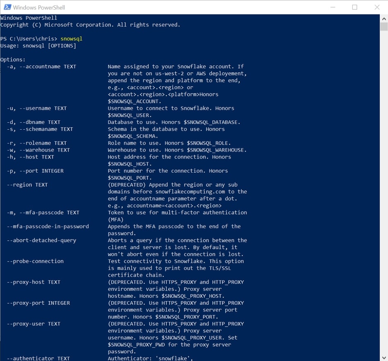Click the '-a, --accountname TEXT' option
This screenshot has width=388, height=361.
coord(41,66)
